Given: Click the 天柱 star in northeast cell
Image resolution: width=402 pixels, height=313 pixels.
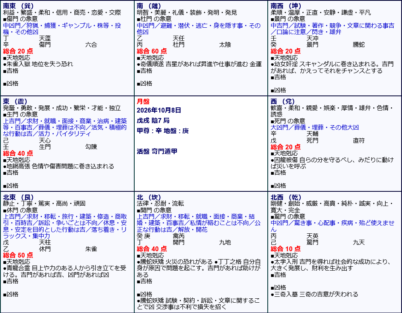Looking at the screenshot, I should coord(45,242).
